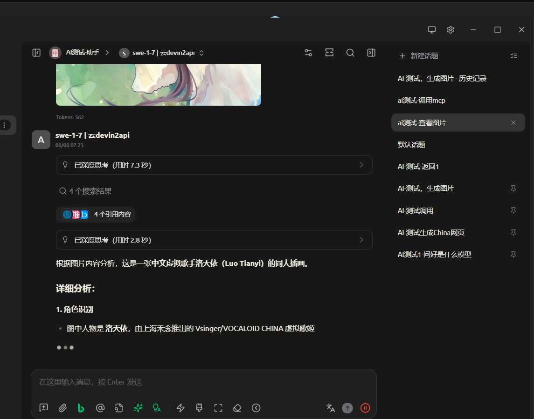Open display settings monitor icon
The height and width of the screenshot is (419, 534).
(x=432, y=30)
